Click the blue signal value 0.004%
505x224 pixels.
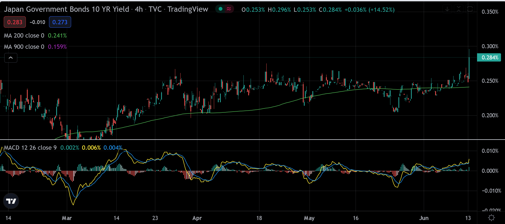point(113,148)
